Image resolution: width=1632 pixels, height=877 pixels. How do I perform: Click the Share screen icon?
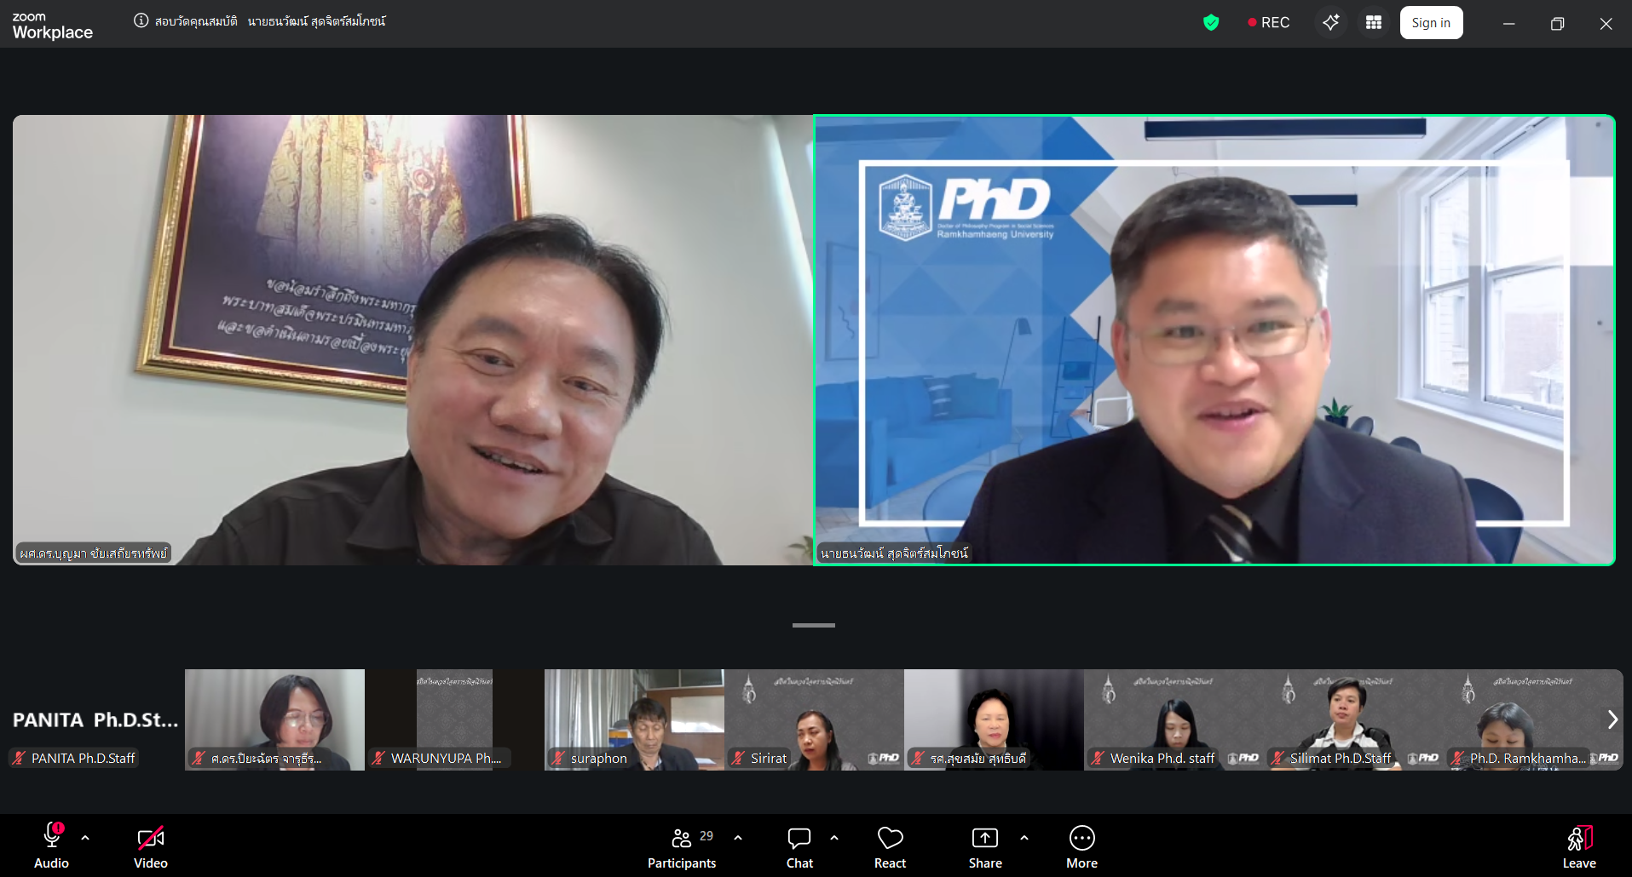point(984,839)
